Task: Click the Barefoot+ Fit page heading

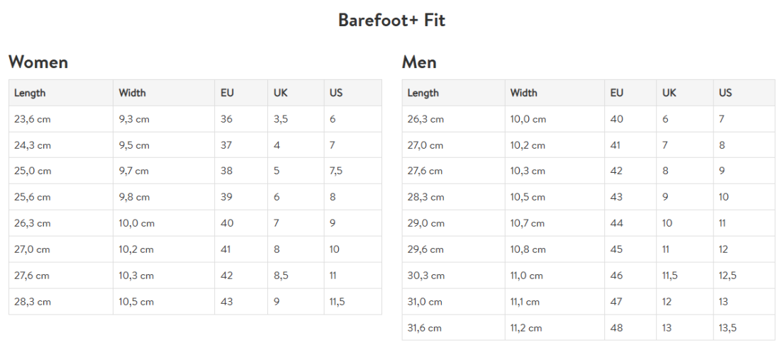Action: coord(391,21)
